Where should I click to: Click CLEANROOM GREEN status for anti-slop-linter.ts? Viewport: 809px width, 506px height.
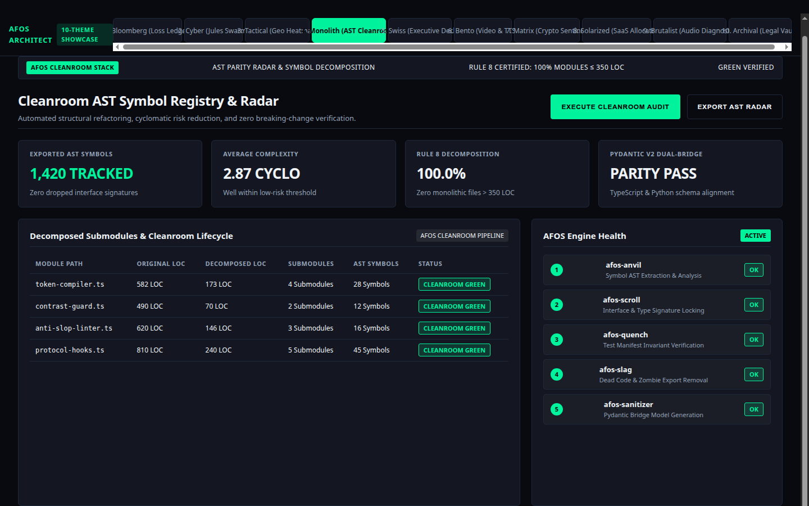click(454, 328)
